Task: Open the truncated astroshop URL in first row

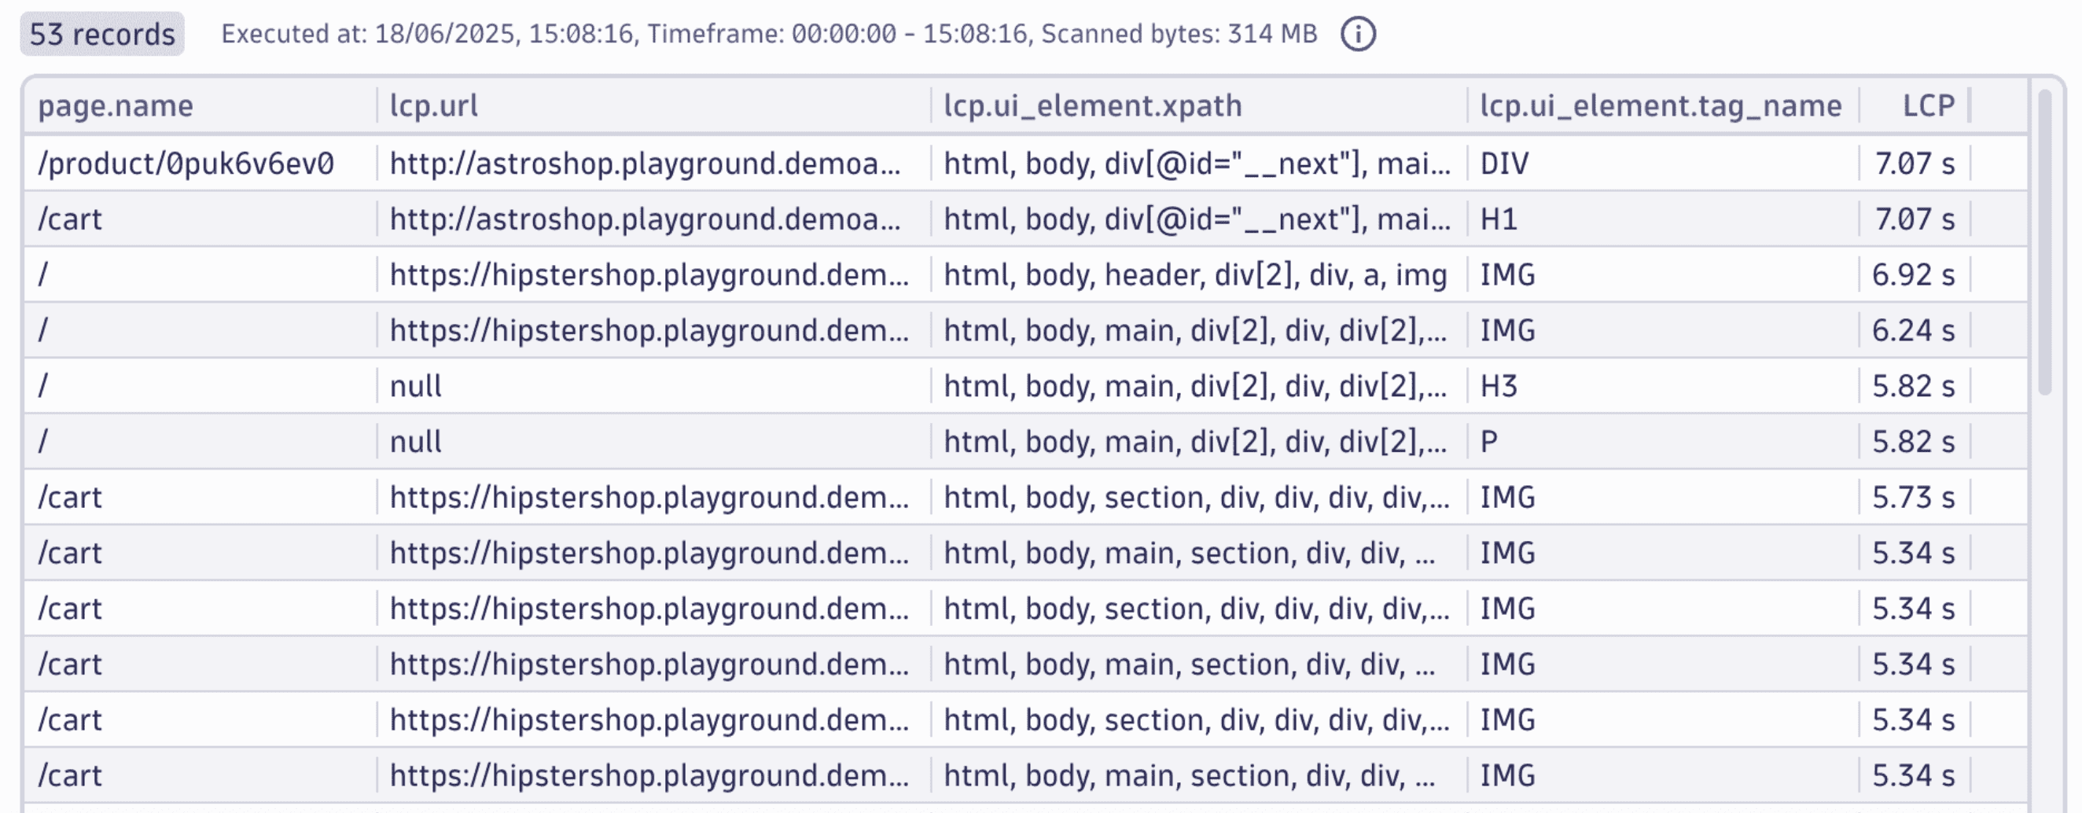Action: (648, 164)
